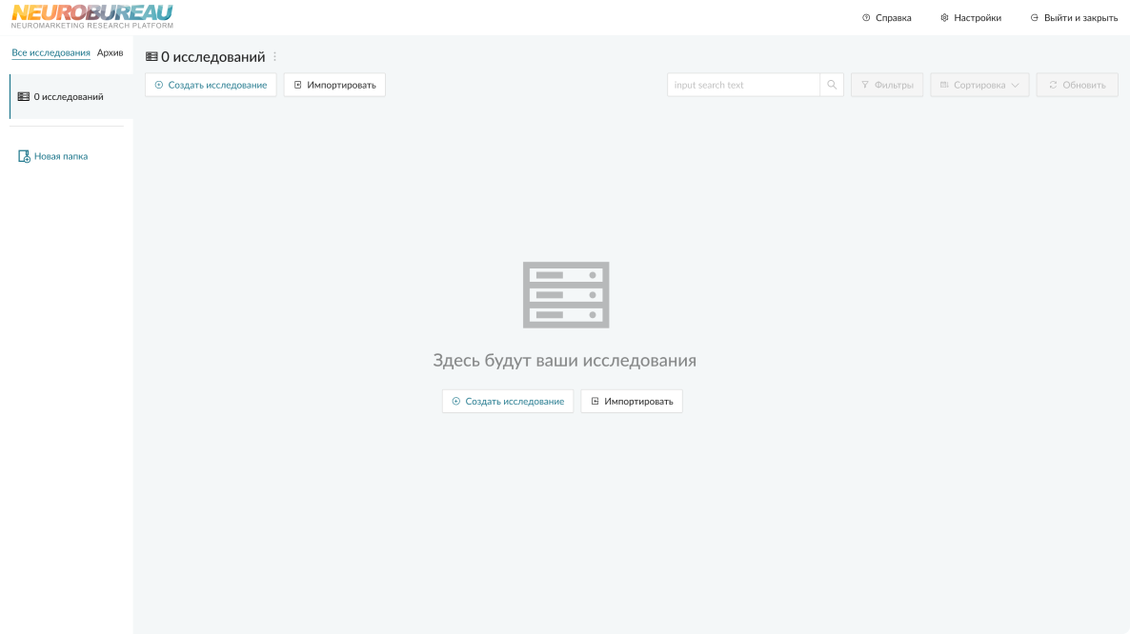Click into the search text field

click(743, 85)
